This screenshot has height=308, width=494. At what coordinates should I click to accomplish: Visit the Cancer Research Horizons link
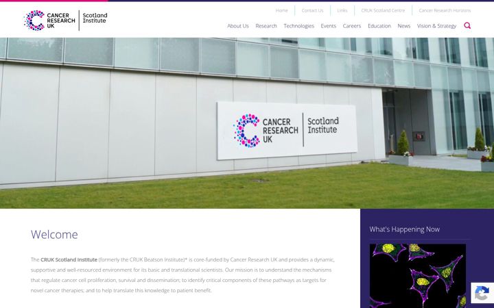tap(445, 10)
